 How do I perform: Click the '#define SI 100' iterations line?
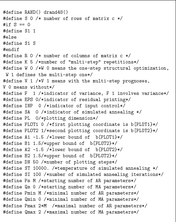tap(83, 175)
